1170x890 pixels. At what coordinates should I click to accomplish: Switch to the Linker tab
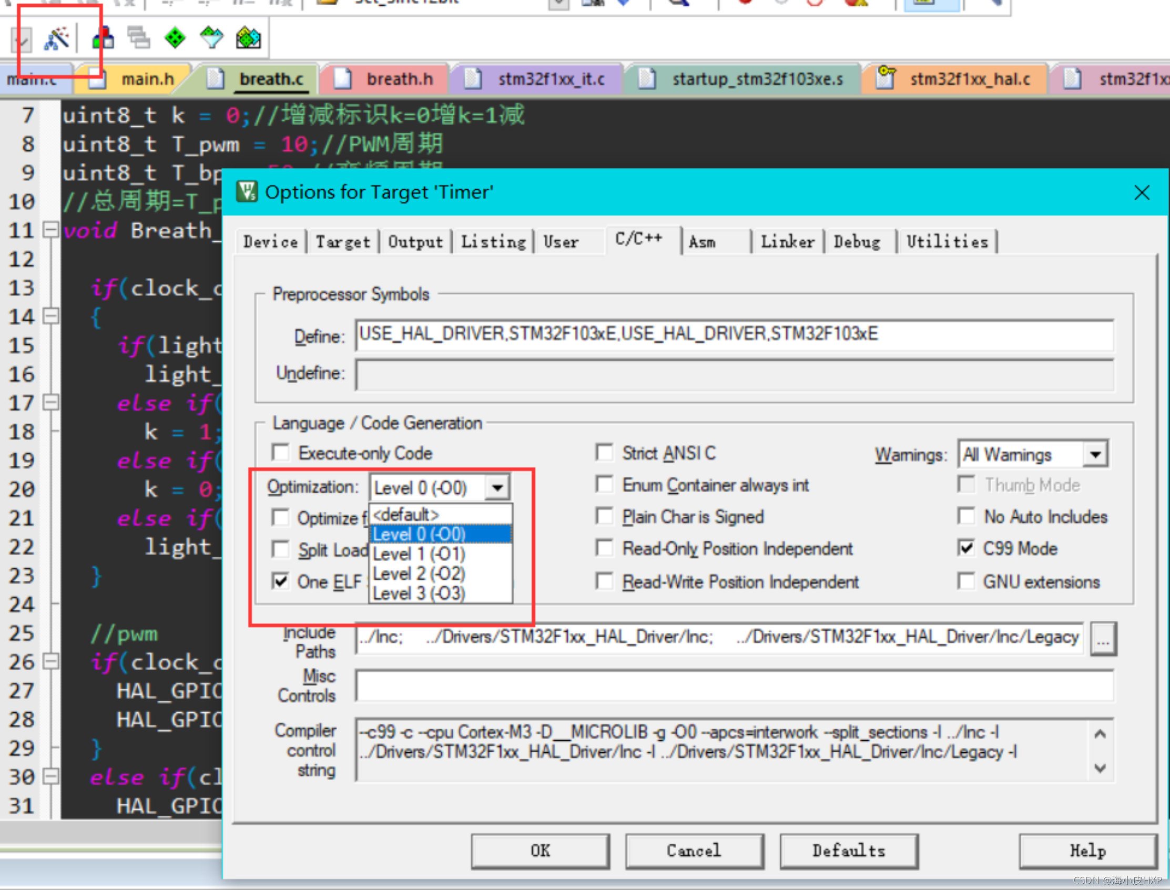point(787,242)
